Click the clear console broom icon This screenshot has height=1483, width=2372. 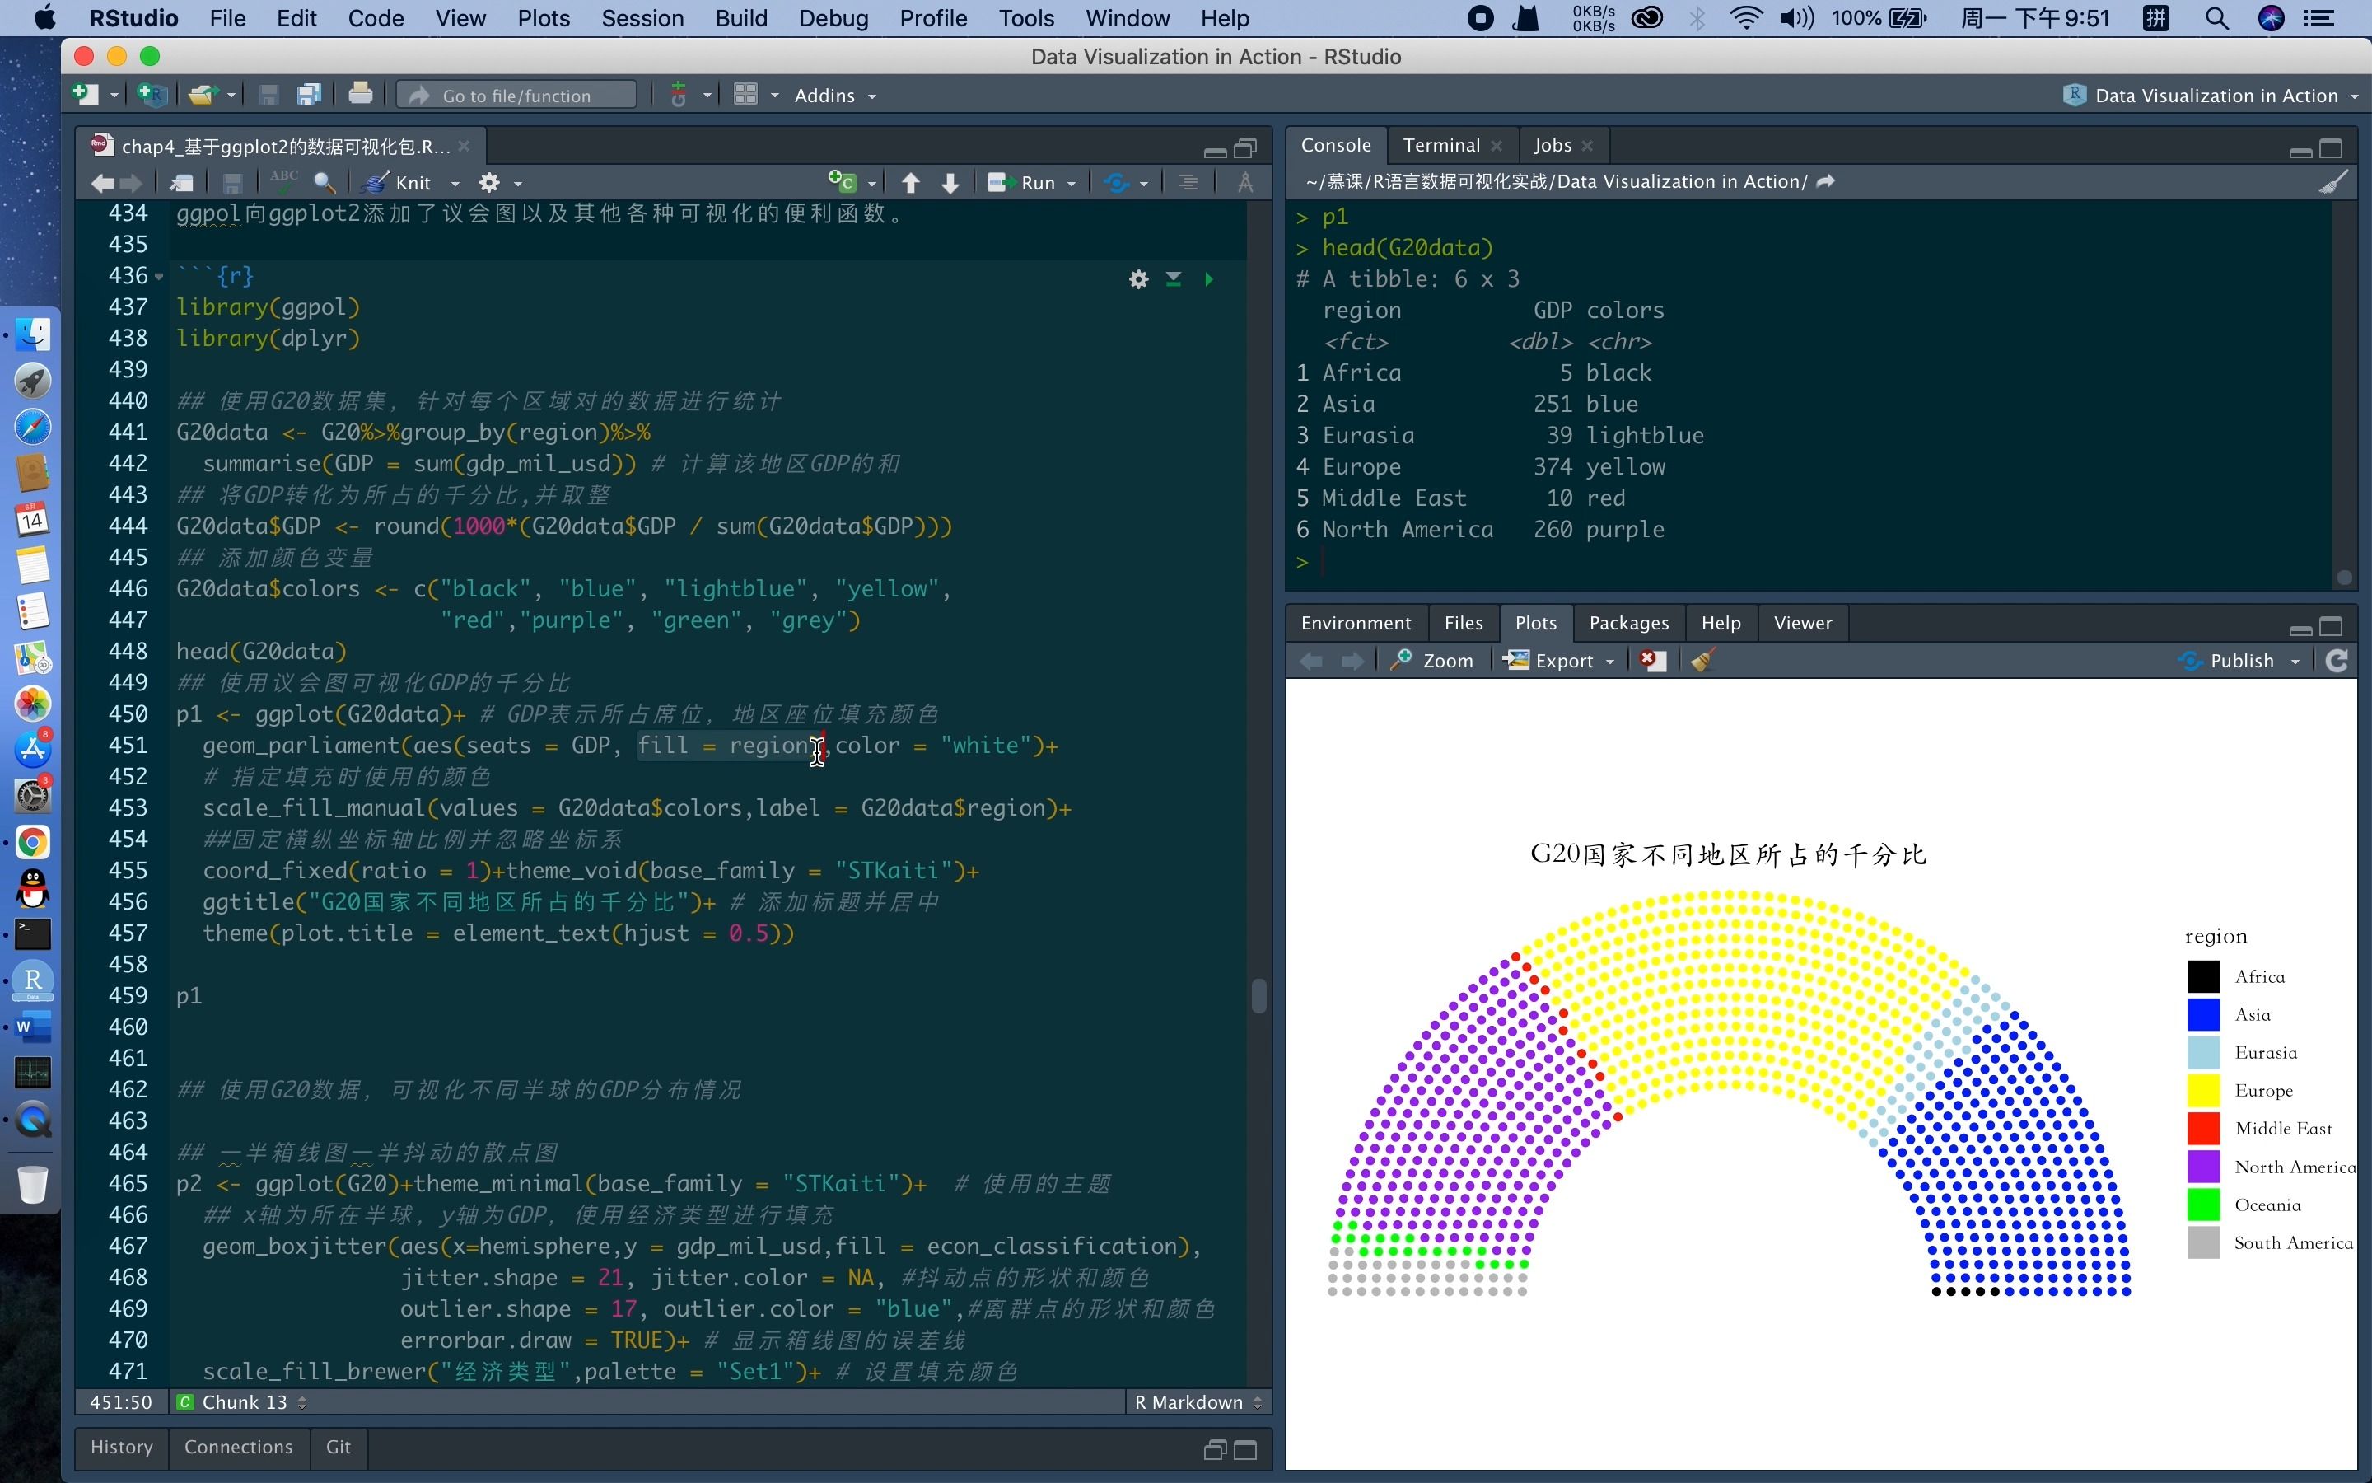point(2332,182)
